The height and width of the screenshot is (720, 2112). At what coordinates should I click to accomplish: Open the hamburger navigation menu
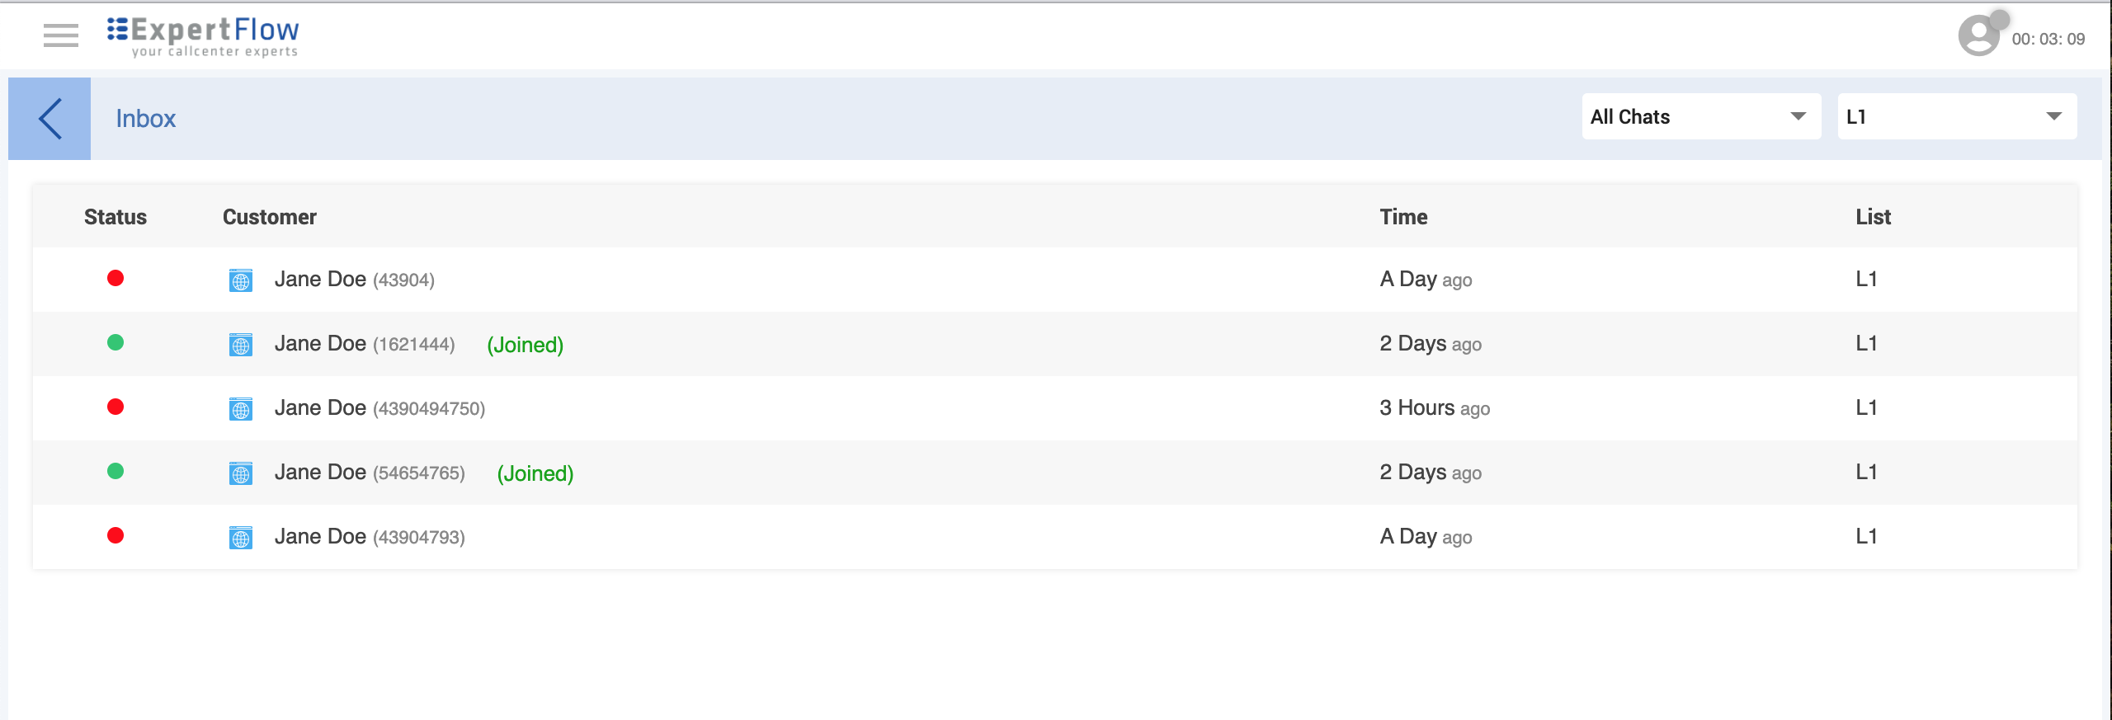coord(61,35)
